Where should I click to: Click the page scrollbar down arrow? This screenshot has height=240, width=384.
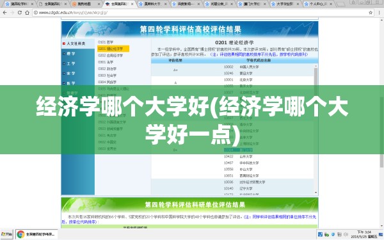(x=381, y=225)
